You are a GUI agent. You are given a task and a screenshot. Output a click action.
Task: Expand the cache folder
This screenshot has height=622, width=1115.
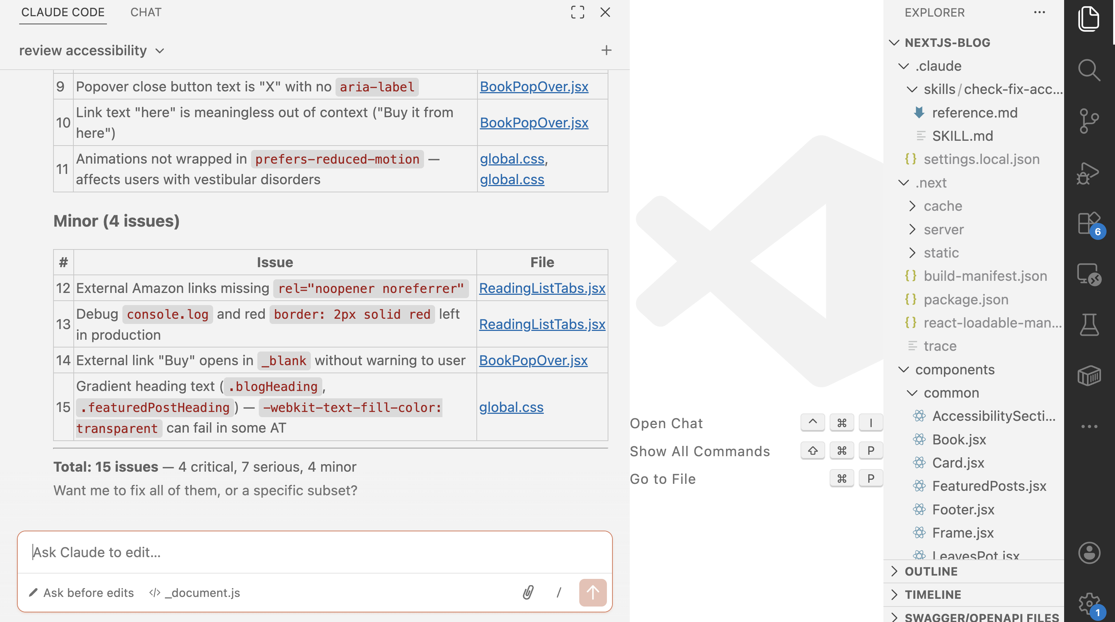pyautogui.click(x=943, y=206)
